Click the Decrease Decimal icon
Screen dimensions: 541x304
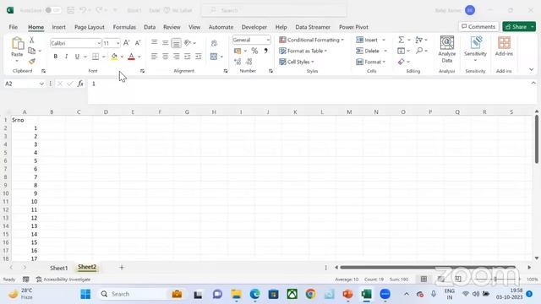click(249, 62)
